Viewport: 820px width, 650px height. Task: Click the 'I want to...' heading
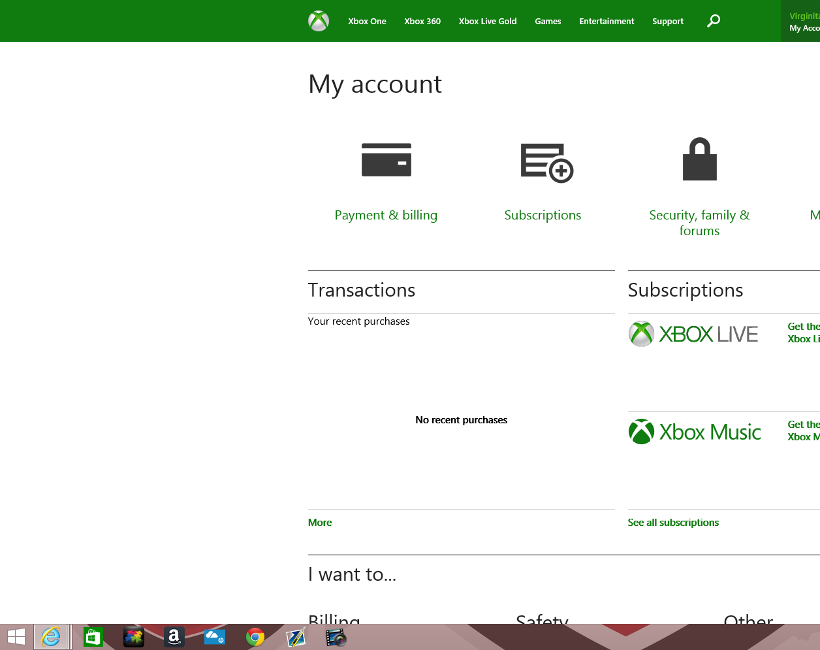click(353, 574)
